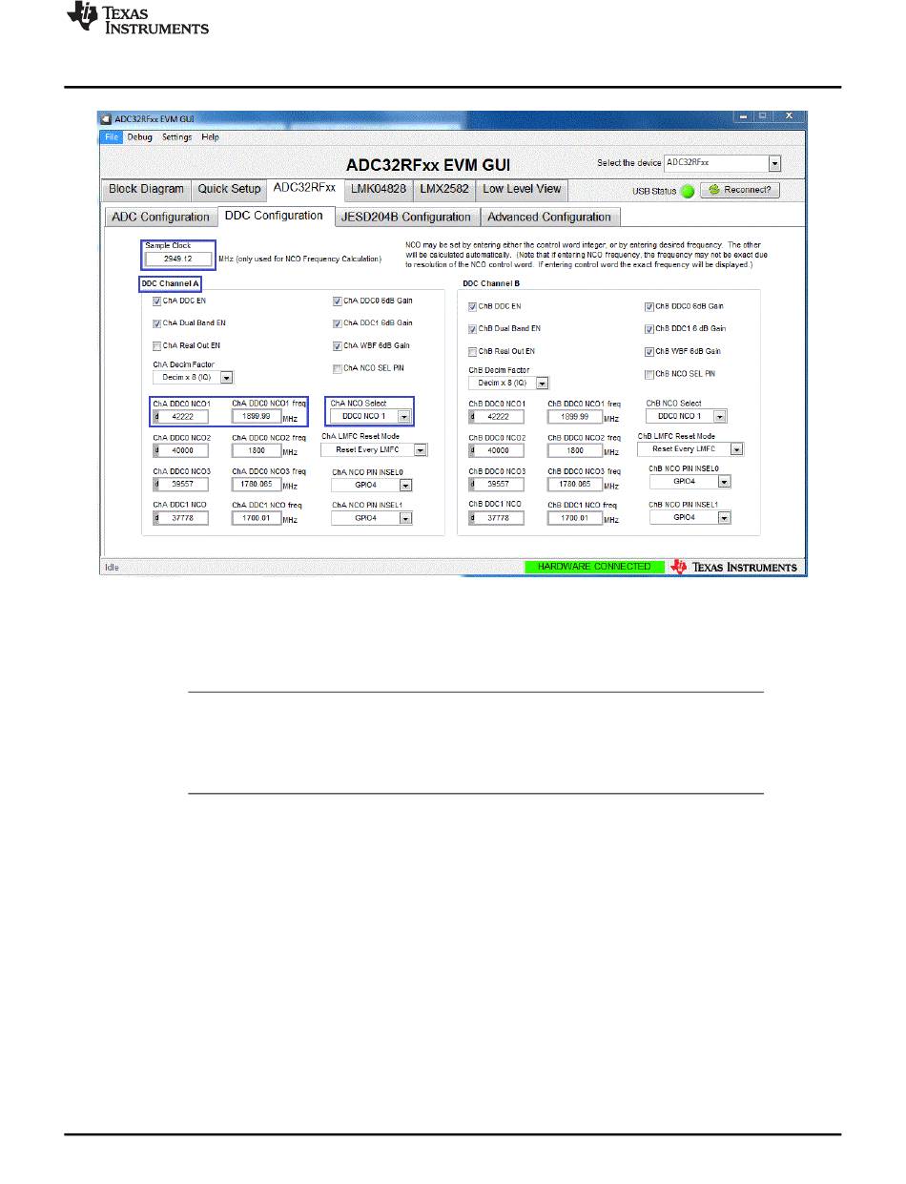Enable ChB NCO SEL PIN checkbox
The height and width of the screenshot is (1184, 906).
point(649,375)
